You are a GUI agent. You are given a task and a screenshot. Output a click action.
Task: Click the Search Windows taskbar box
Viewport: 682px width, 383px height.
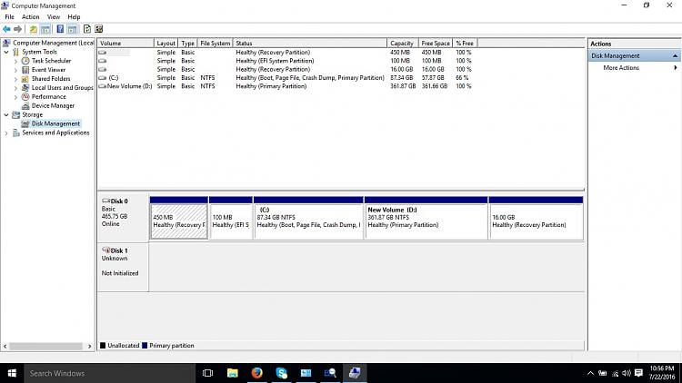[110, 373]
